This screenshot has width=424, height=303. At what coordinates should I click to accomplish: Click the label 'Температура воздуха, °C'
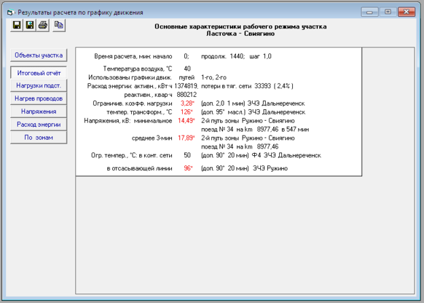pyautogui.click(x=137, y=68)
